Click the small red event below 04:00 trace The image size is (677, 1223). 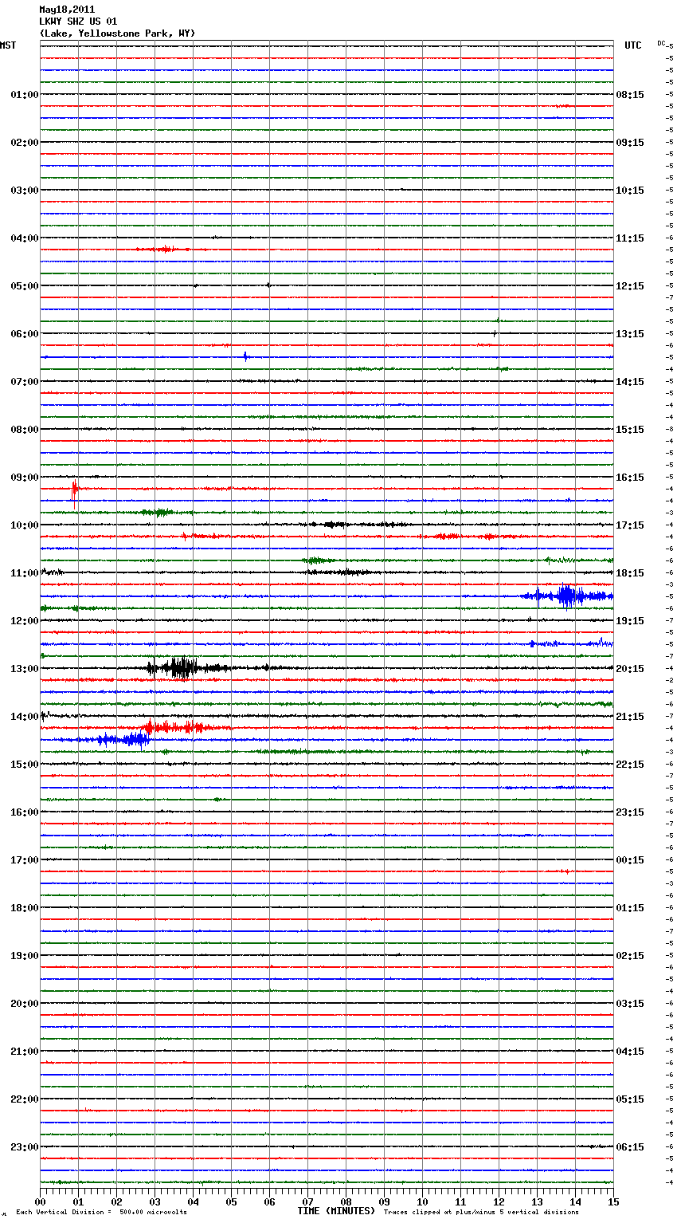[164, 250]
